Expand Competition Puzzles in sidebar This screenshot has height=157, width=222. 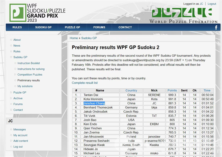[x=30, y=75]
